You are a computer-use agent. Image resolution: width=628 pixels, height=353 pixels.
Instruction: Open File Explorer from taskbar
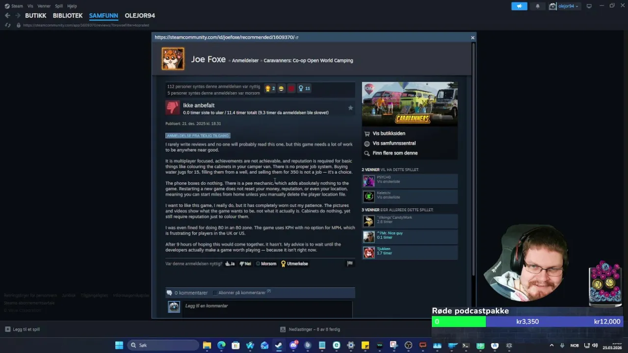click(x=207, y=345)
